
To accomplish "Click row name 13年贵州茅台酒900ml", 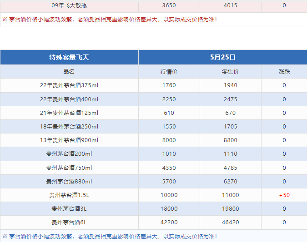I will (69, 140).
